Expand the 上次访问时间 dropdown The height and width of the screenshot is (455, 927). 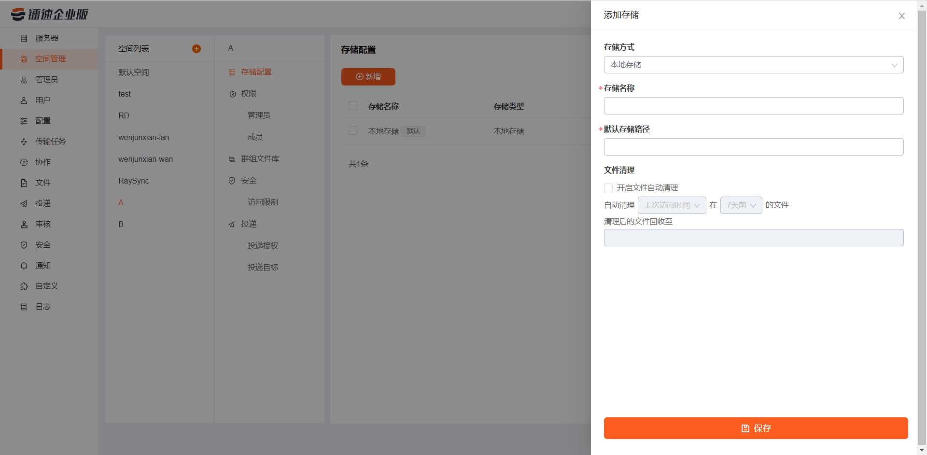[672, 205]
